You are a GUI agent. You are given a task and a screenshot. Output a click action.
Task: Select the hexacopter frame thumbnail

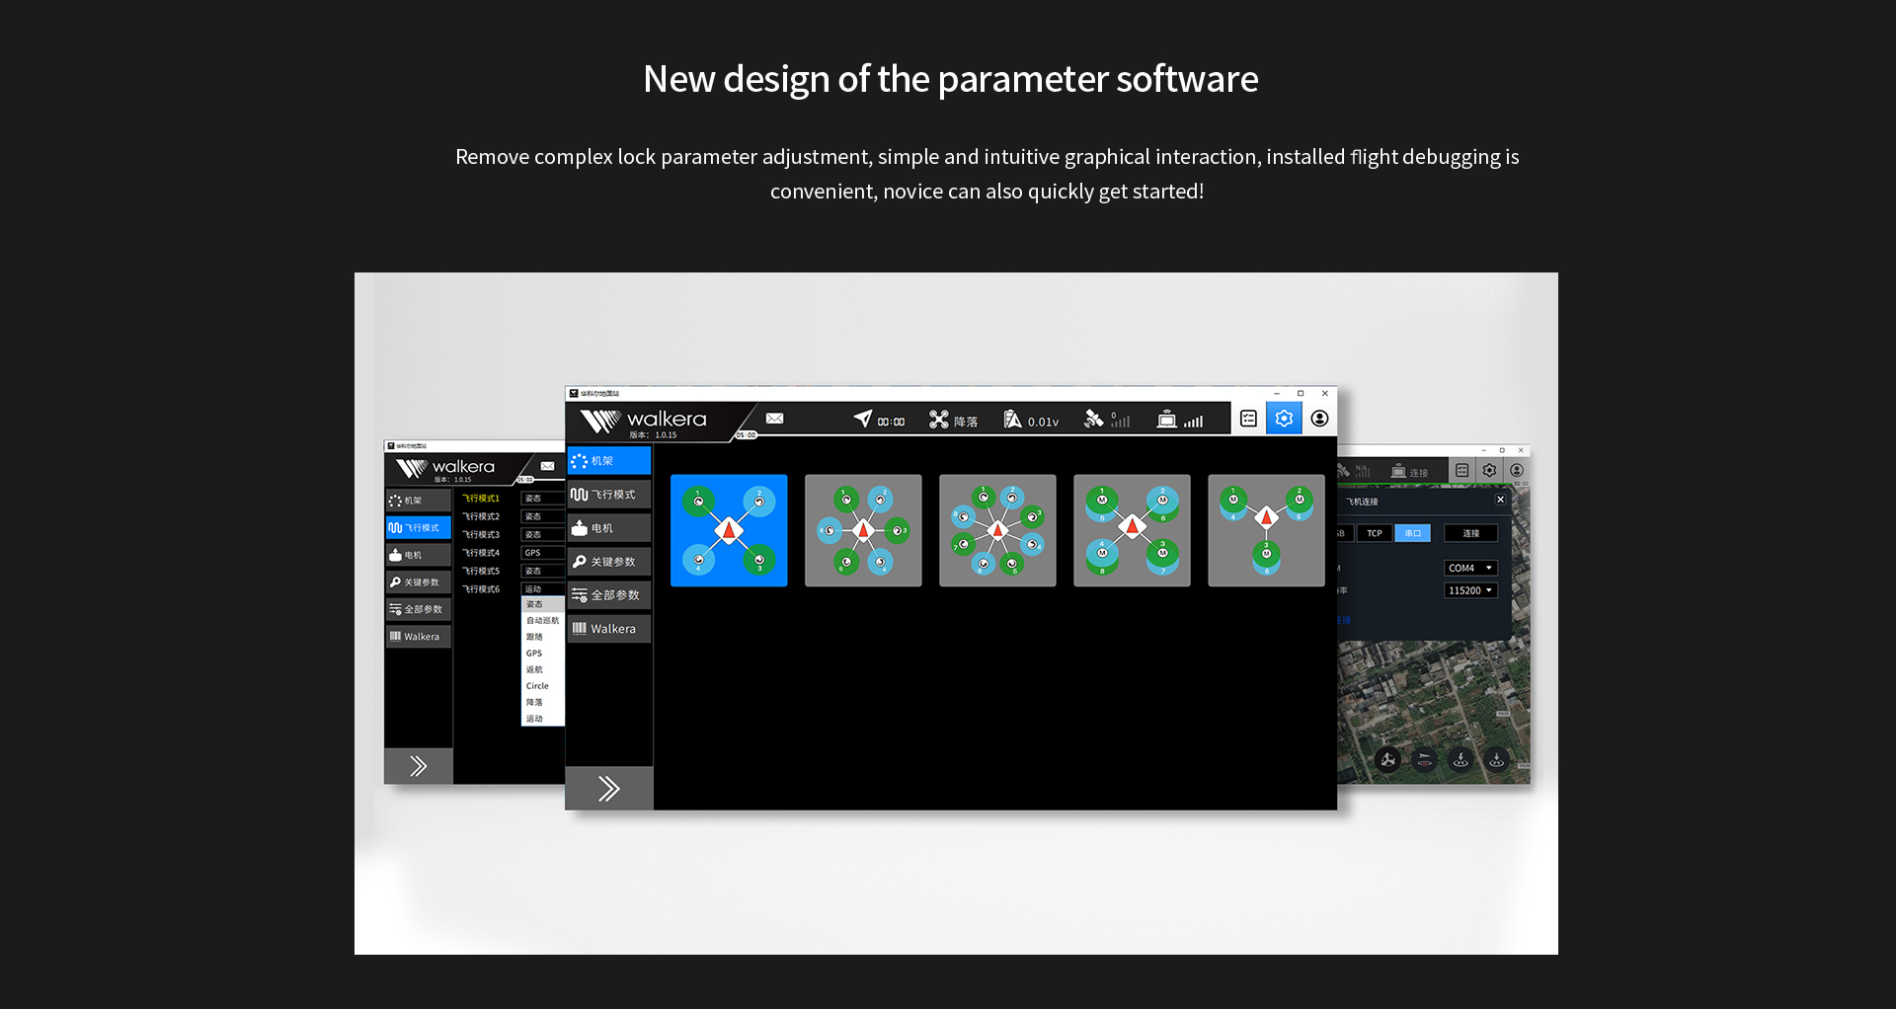click(x=863, y=530)
